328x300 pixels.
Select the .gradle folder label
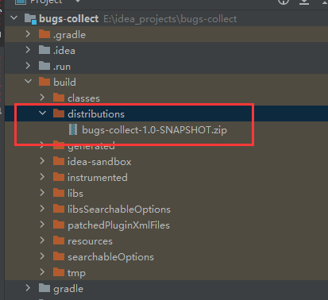pos(69,35)
